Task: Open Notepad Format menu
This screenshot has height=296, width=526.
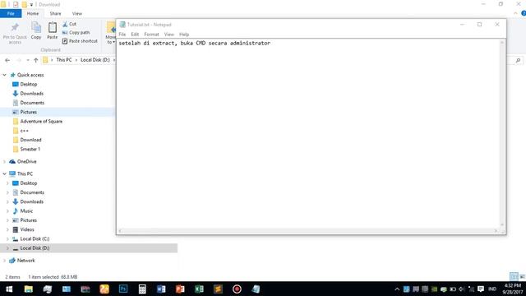Action: 151,35
